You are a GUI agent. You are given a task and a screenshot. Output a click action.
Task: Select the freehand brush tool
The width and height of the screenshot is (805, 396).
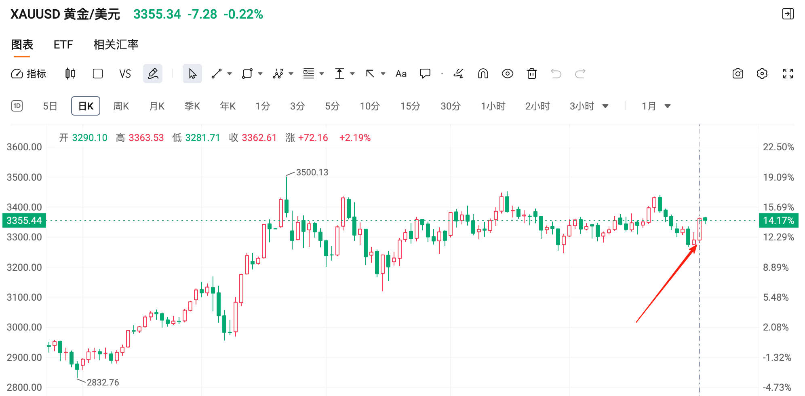(x=458, y=74)
